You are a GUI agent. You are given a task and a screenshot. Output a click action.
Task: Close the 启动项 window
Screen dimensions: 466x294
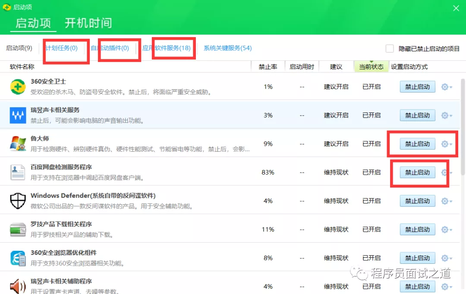click(x=456, y=8)
